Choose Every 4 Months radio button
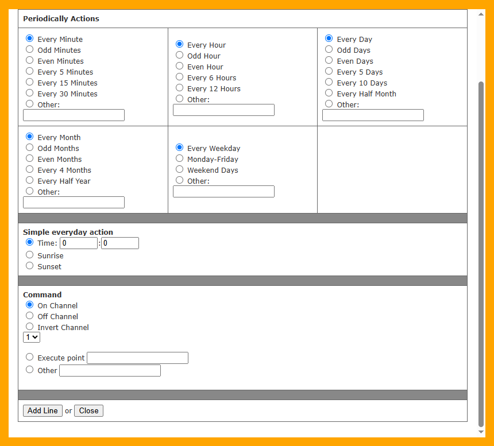This screenshot has width=494, height=446. [30, 170]
